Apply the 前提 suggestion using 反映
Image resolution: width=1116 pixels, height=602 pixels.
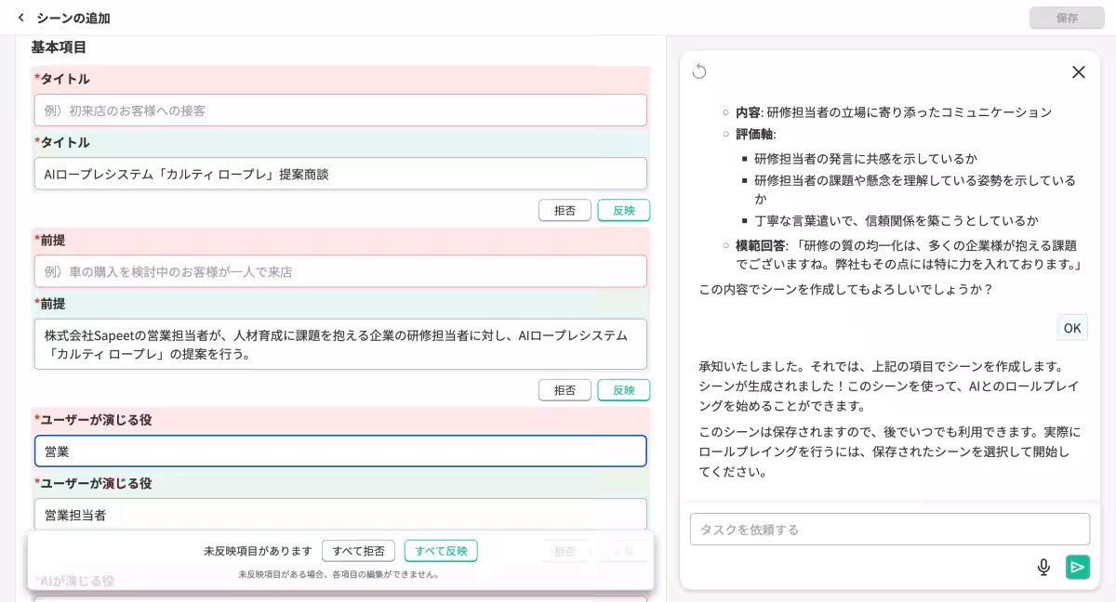(623, 389)
